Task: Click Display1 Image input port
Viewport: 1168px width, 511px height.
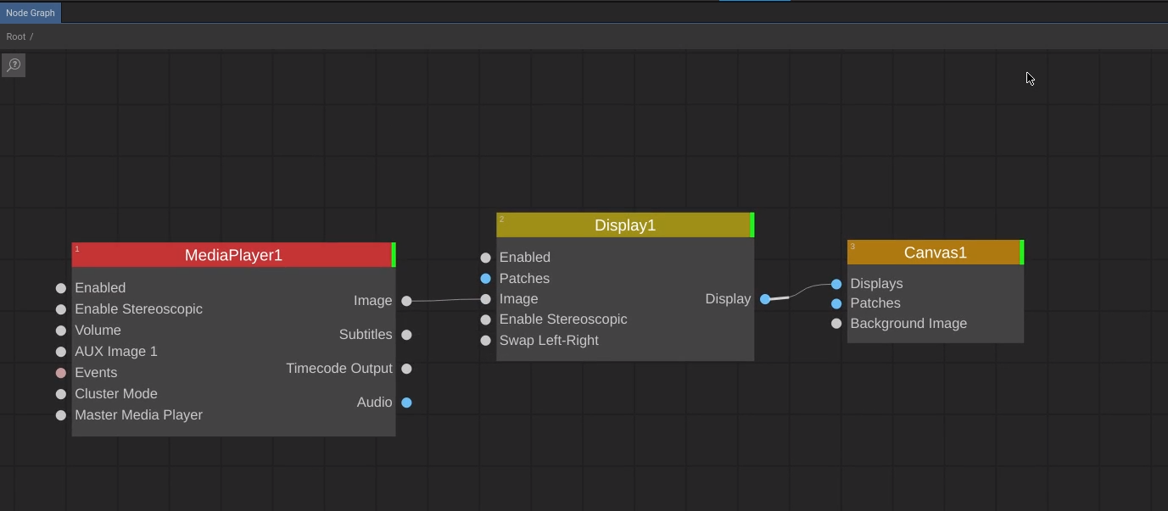Action: 486,299
